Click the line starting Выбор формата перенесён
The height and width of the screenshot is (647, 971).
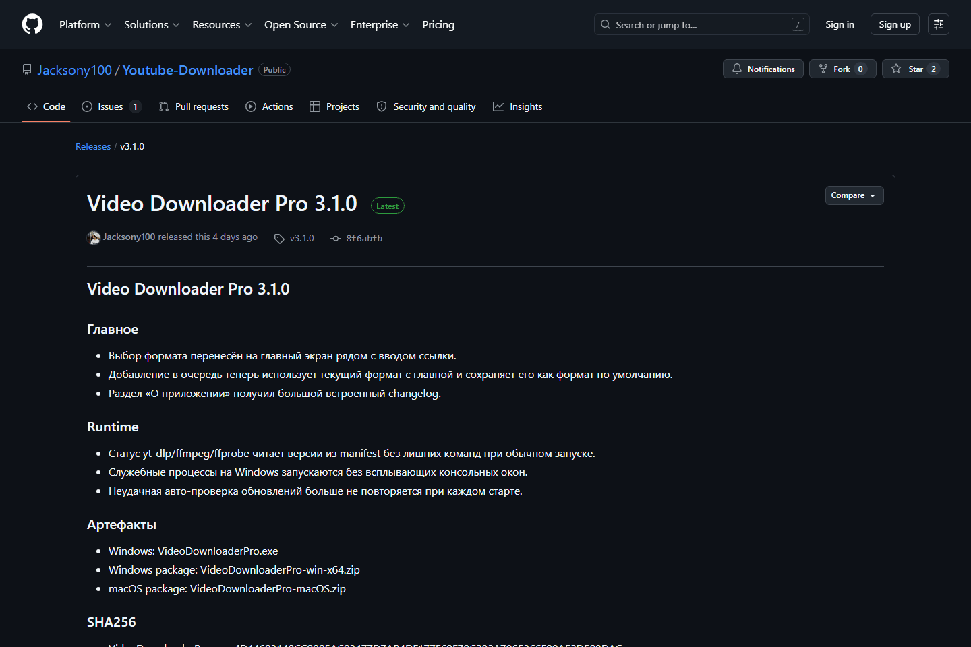tap(283, 356)
